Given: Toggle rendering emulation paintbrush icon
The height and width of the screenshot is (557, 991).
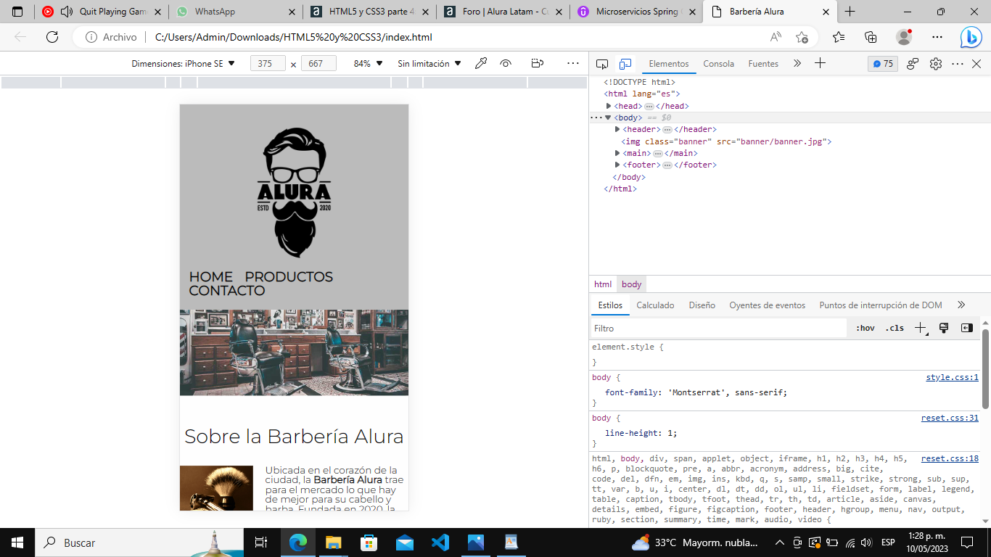Looking at the screenshot, I should [944, 328].
